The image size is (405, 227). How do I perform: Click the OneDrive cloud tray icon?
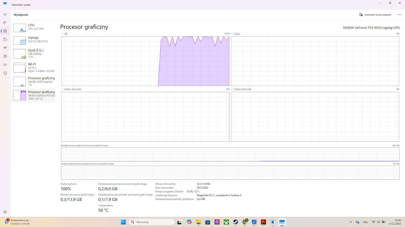point(357,222)
